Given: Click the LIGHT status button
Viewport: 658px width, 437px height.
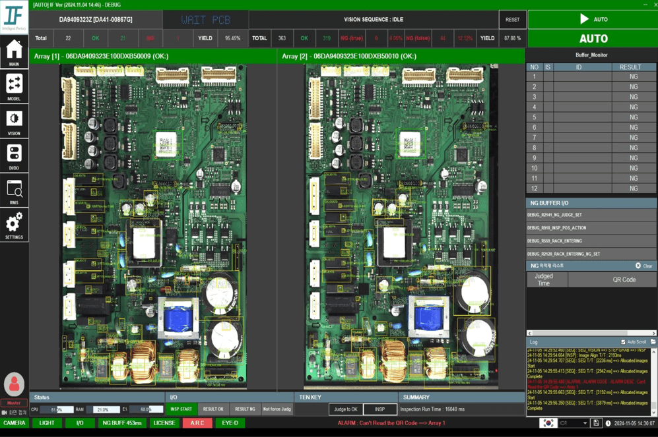Looking at the screenshot, I should pyautogui.click(x=47, y=423).
